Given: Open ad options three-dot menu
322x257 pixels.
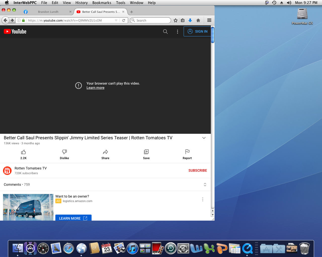Looking at the screenshot, I should 203,199.
